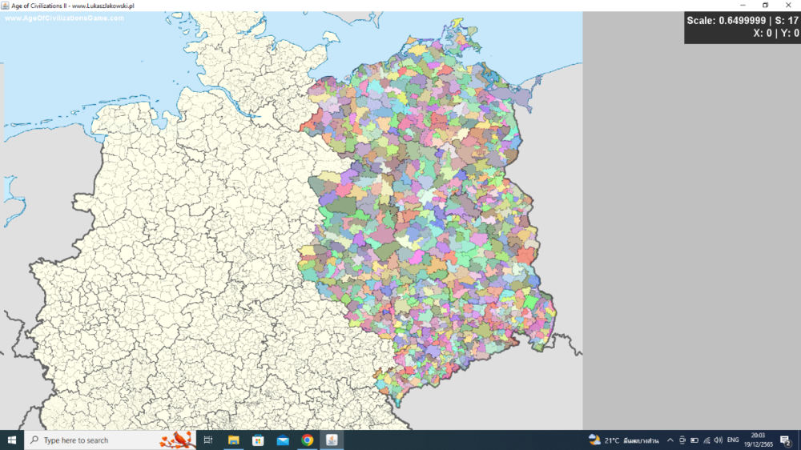Open Microsoft Store from the taskbar

pos(258,440)
